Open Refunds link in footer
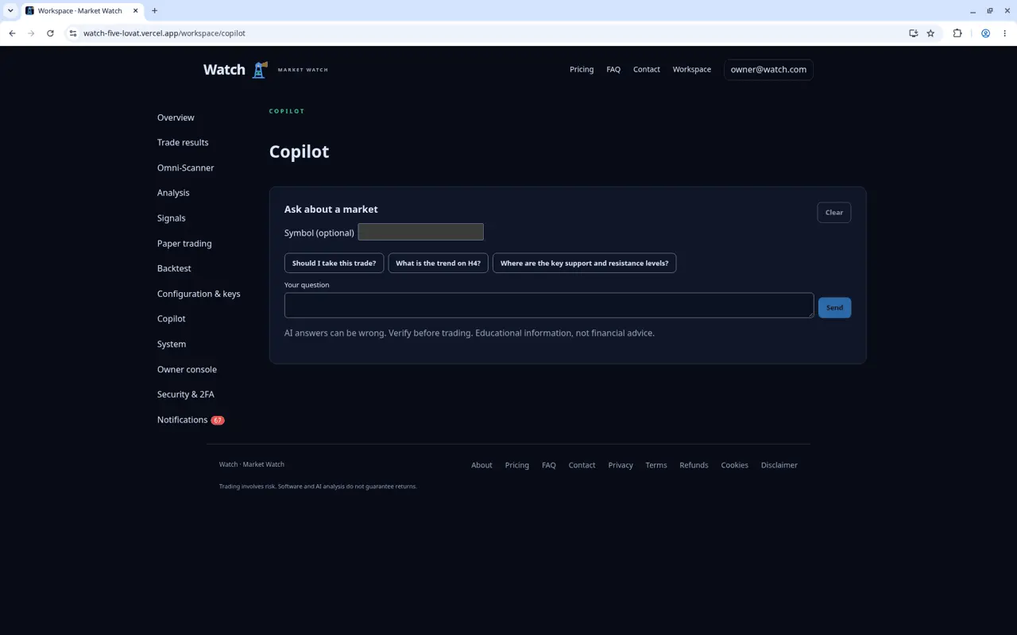The width and height of the screenshot is (1017, 635). tap(694, 465)
